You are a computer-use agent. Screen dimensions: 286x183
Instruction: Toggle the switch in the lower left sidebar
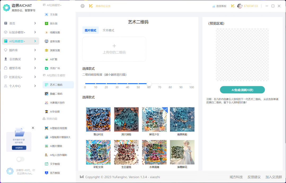20,159
